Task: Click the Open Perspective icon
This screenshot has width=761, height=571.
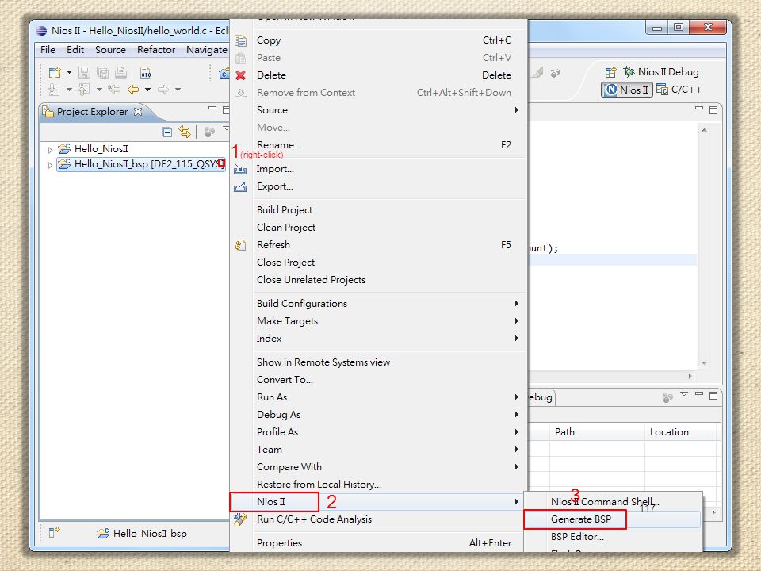Action: pyautogui.click(x=610, y=72)
